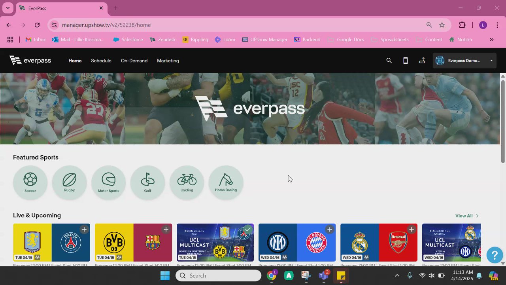This screenshot has width=506, height=285.
Task: Open the Real Madrid vs Arsenal thumbnail
Action: pyautogui.click(x=379, y=243)
